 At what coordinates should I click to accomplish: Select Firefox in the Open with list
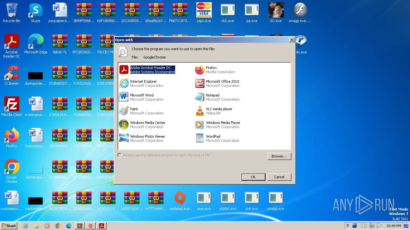point(215,70)
